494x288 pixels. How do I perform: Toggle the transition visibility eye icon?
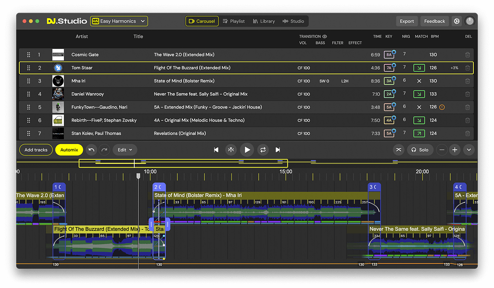point(325,36)
